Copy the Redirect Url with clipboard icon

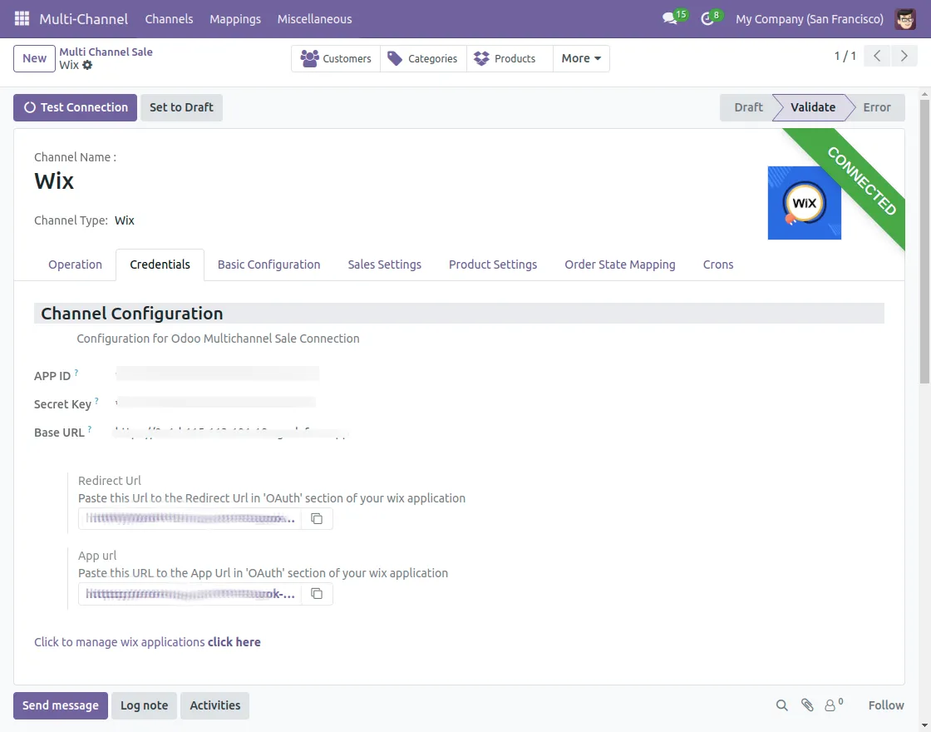click(x=317, y=519)
